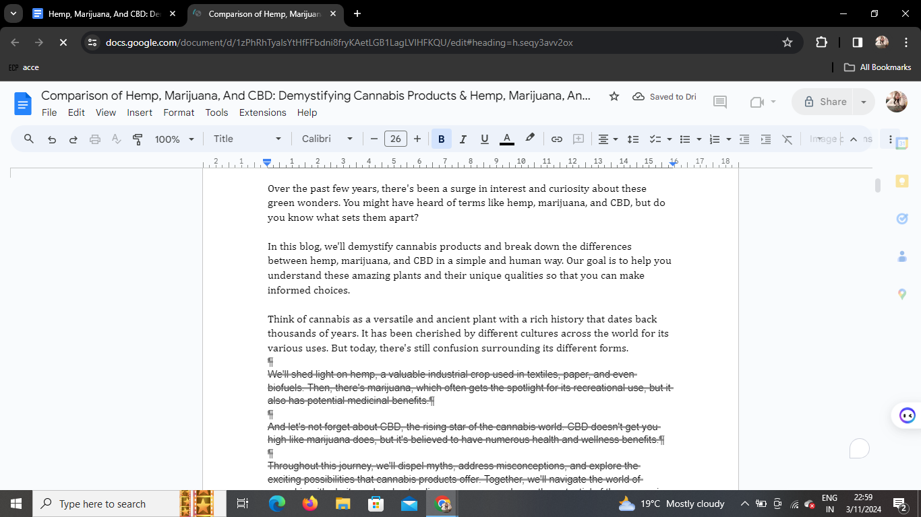Image resolution: width=921 pixels, height=517 pixels.
Task: Select the Paint format tool
Action: [x=138, y=139]
